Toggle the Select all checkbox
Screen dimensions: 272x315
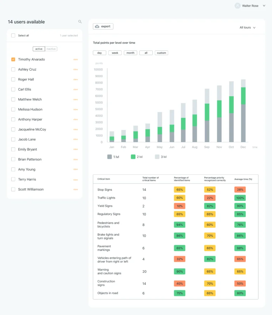tap(13, 35)
